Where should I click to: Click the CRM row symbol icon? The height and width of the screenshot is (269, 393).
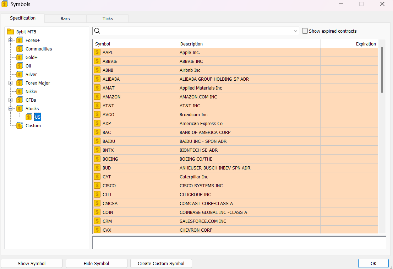97,221
